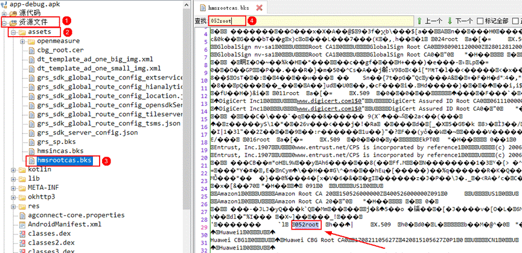The image size is (522, 253).
Task: Click the app-debug.apk root icon
Action: (x=4, y=4)
